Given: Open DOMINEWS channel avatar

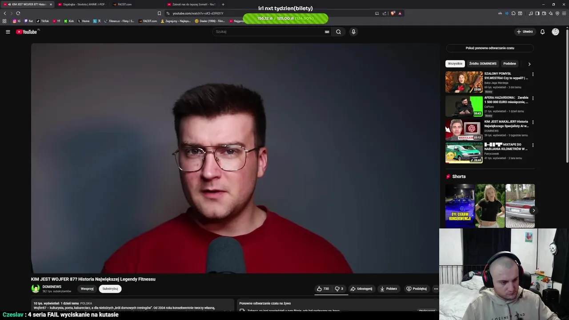Looking at the screenshot, I should 35,288.
